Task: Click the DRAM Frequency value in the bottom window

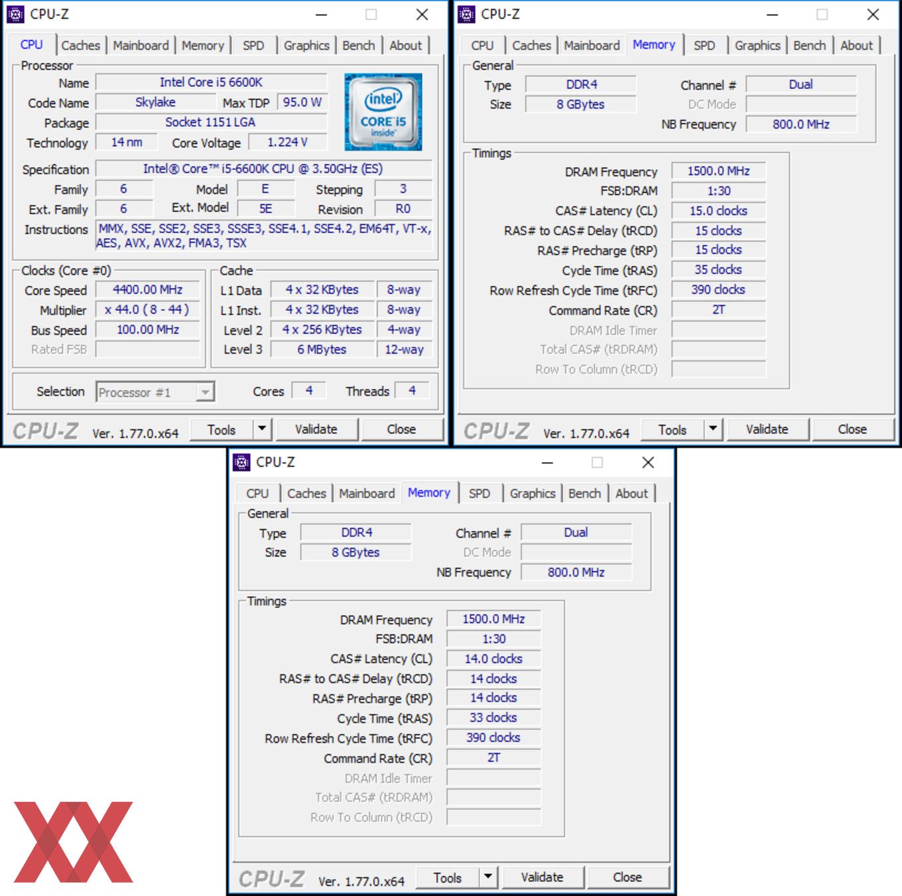Action: click(x=494, y=619)
